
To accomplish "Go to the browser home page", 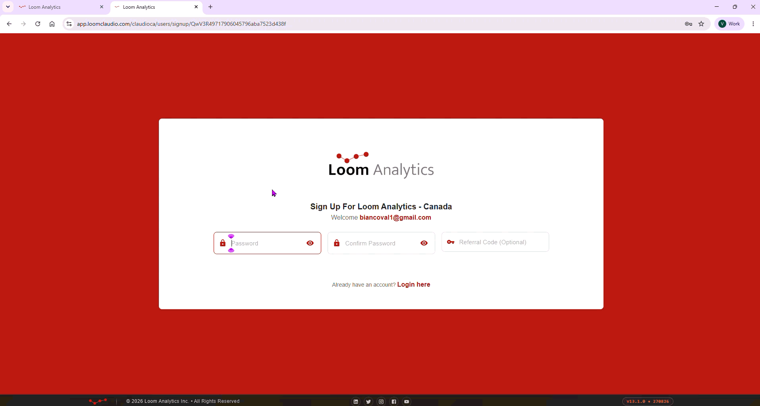I will pyautogui.click(x=52, y=24).
